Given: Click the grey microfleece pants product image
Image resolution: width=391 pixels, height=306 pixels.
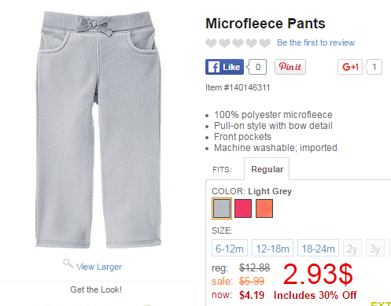Looking at the screenshot, I should 98,130.
